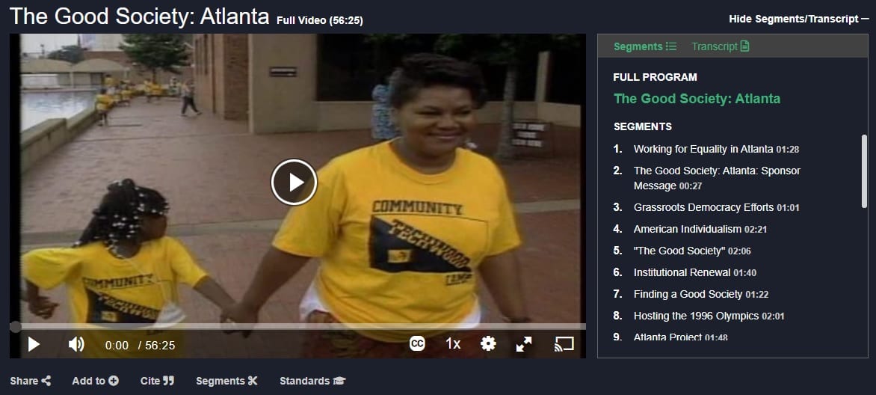The width and height of the screenshot is (876, 395).
Task: Enter fullscreen with the expand arrows icon
Action: click(524, 343)
